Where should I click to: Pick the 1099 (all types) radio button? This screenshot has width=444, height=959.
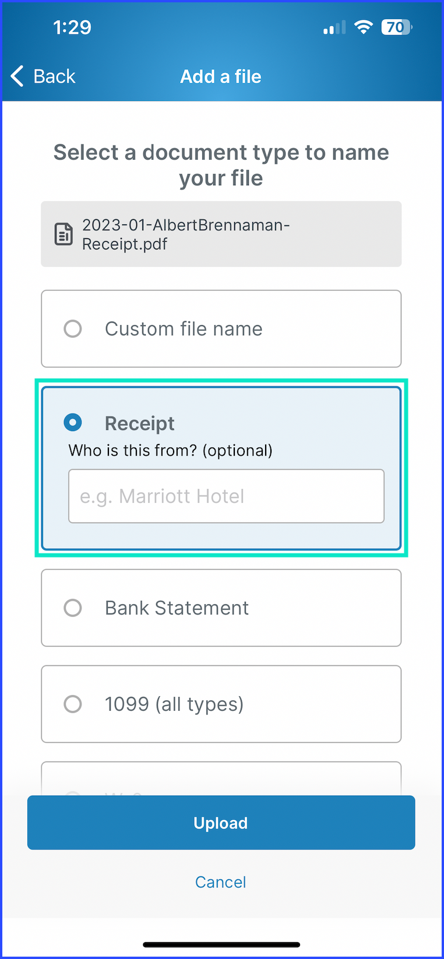pyautogui.click(x=73, y=704)
